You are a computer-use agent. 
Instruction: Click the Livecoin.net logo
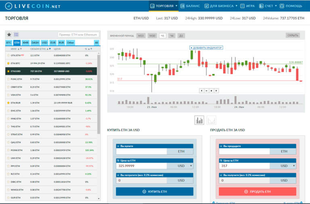[33, 6]
